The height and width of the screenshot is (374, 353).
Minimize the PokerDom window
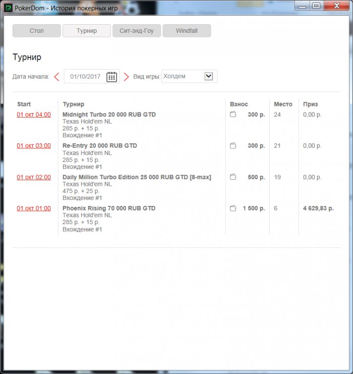(x=302, y=6)
